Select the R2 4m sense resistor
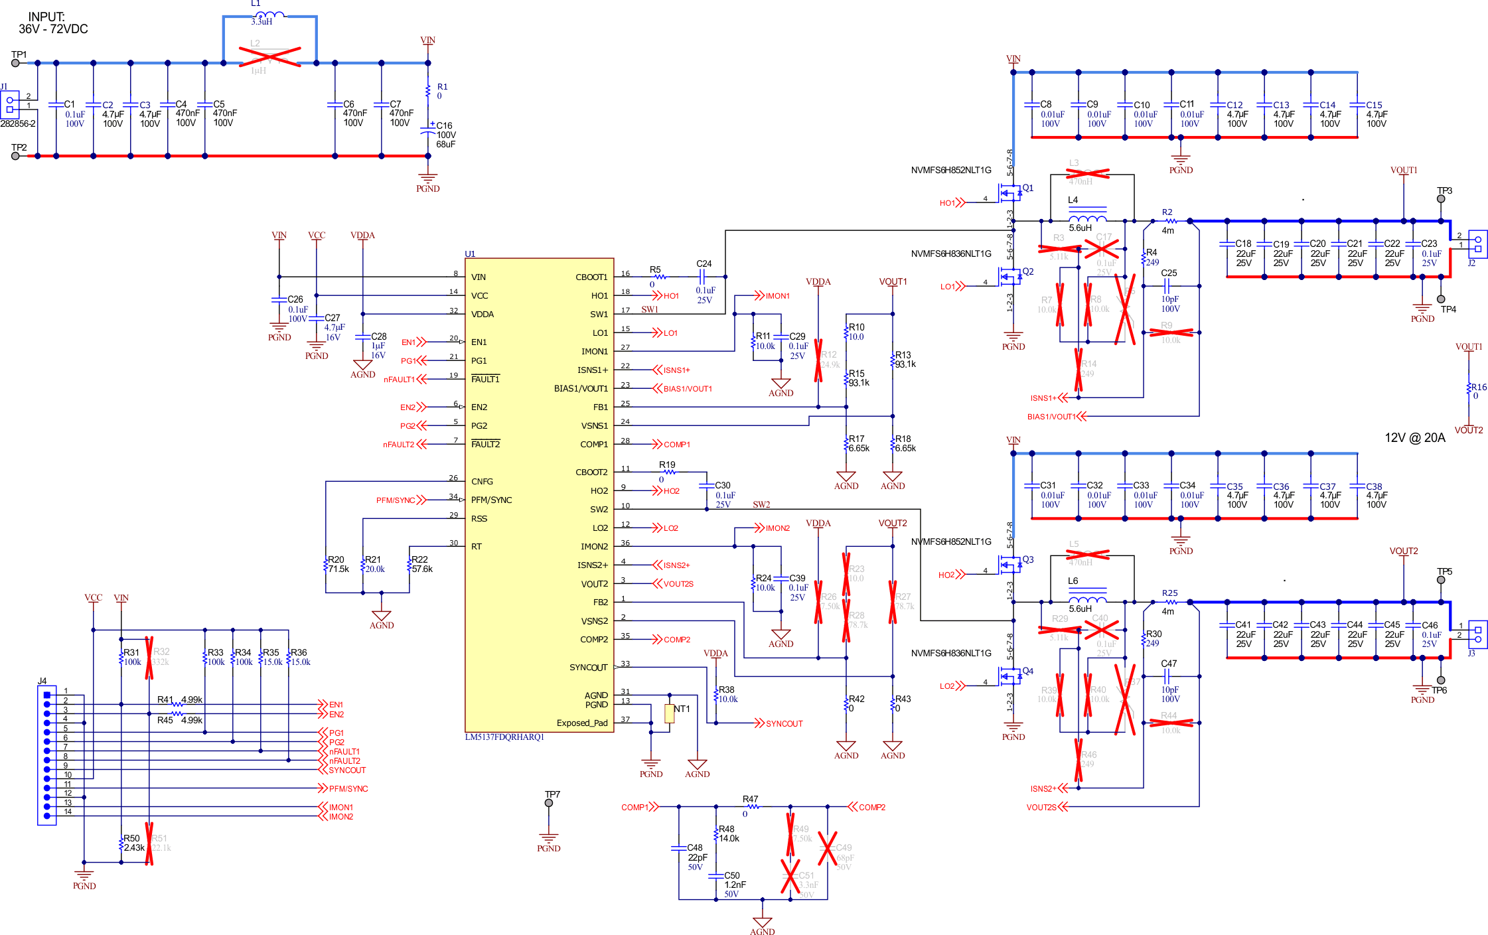 1170,221
